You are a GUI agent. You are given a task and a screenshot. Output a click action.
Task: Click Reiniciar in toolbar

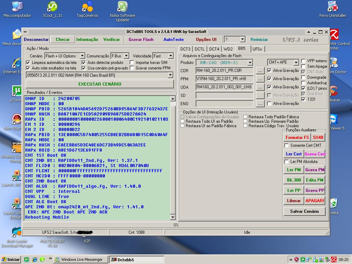point(259,40)
